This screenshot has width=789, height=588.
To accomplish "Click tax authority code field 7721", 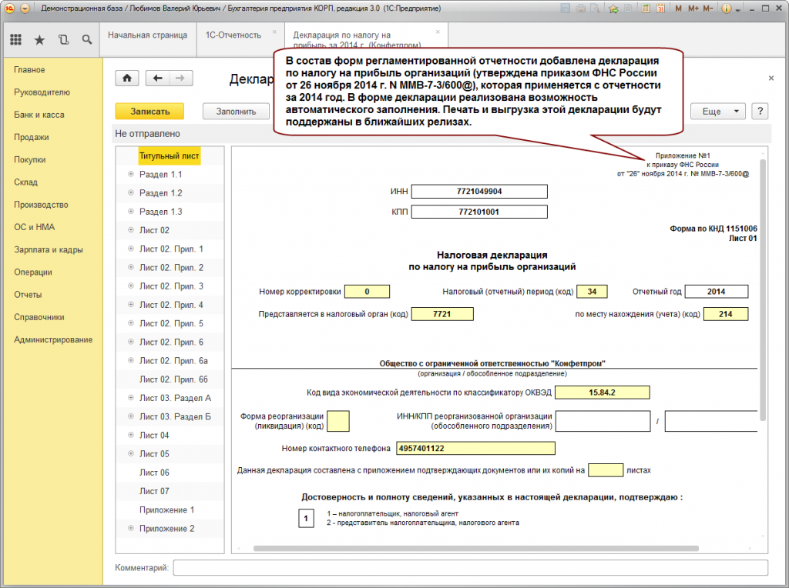I will point(442,314).
